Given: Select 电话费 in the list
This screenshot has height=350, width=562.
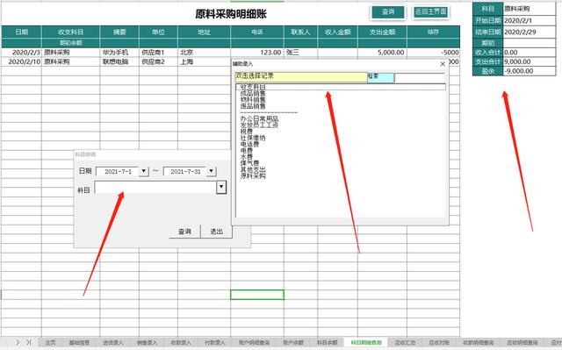Looking at the screenshot, I should point(249,144).
